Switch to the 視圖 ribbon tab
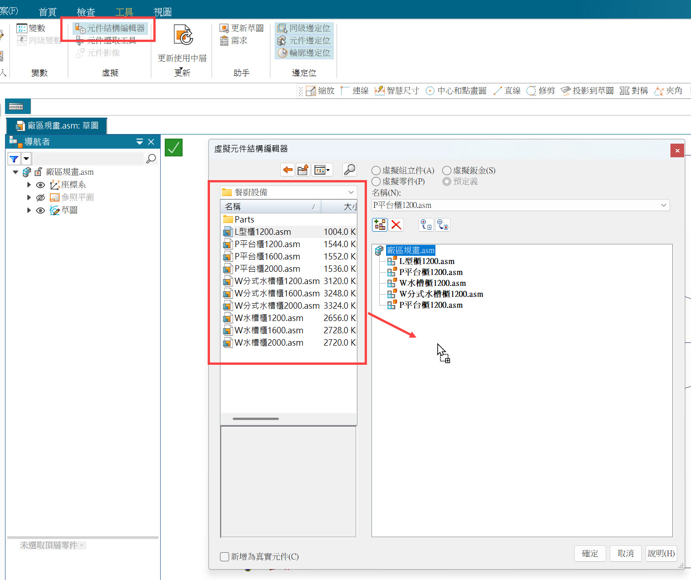691x580 pixels. (162, 12)
